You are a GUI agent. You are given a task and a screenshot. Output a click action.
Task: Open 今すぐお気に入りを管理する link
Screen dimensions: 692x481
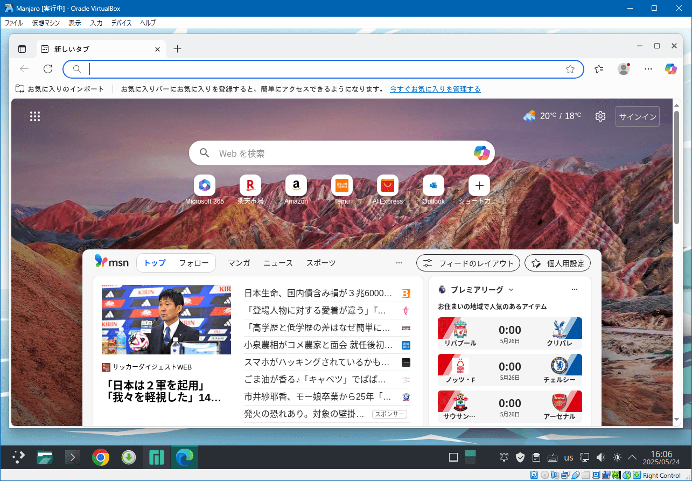tap(435, 89)
